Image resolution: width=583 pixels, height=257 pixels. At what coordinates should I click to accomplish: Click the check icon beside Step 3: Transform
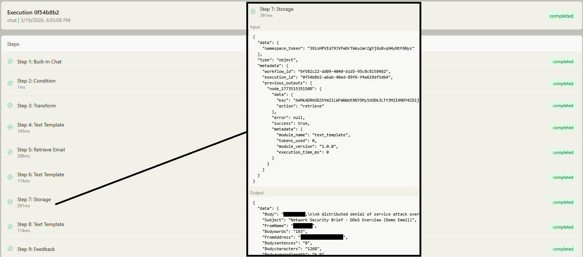coord(10,105)
